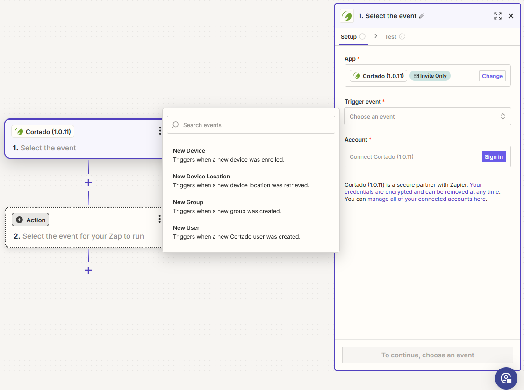This screenshot has height=390, width=524.
Task: Click the Account label
Action: [x=356, y=140]
